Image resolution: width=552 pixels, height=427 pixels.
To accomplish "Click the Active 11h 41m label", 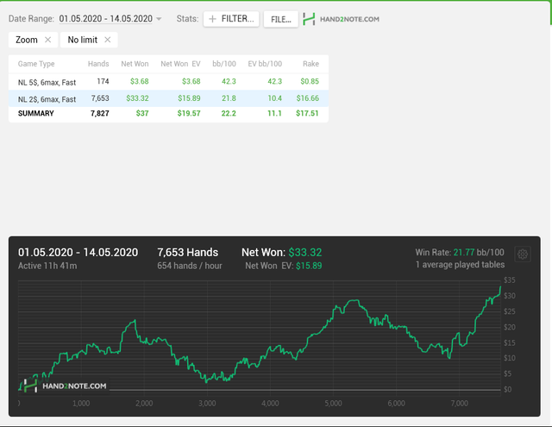I will point(47,266).
